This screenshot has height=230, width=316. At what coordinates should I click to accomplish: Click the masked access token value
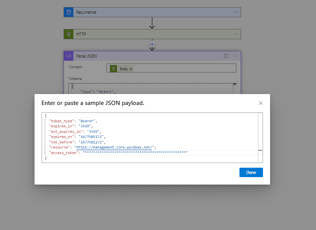pyautogui.click(x=135, y=152)
